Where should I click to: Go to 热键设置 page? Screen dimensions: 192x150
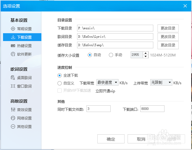[22, 46]
